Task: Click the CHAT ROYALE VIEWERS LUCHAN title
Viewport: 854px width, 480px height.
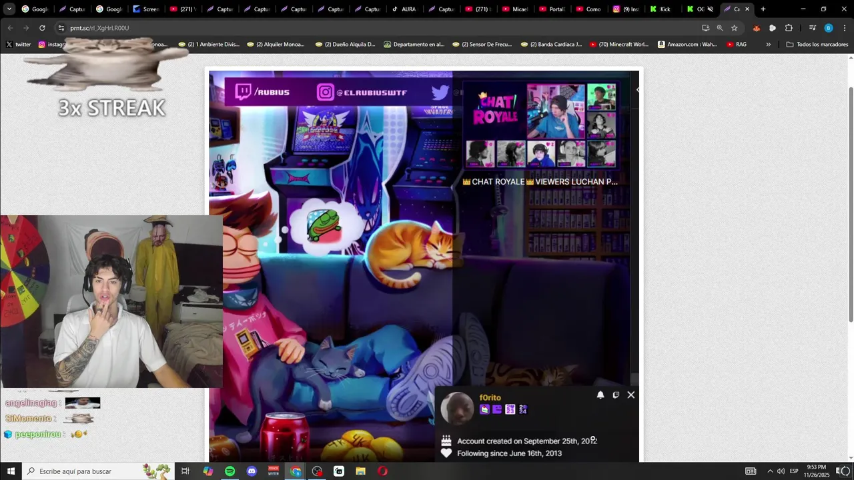Action: (x=540, y=181)
